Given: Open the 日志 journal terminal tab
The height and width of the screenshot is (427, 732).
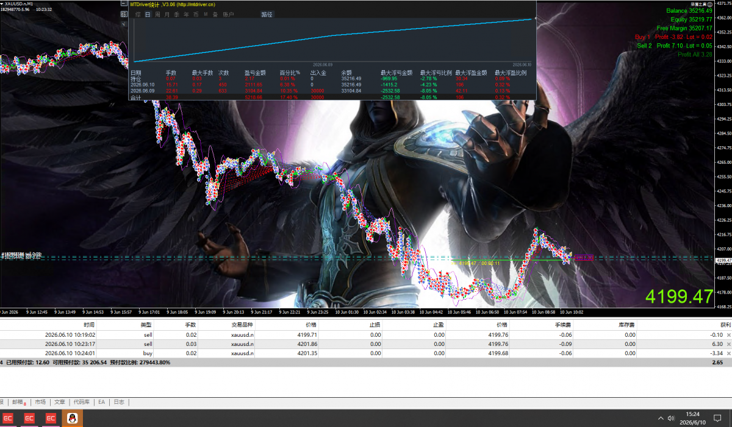Looking at the screenshot, I should (119, 402).
